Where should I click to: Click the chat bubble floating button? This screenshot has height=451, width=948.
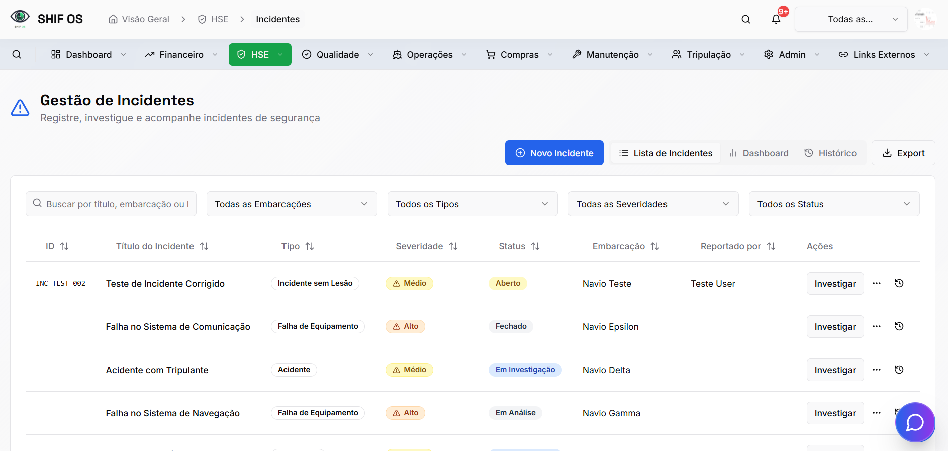coord(914,422)
